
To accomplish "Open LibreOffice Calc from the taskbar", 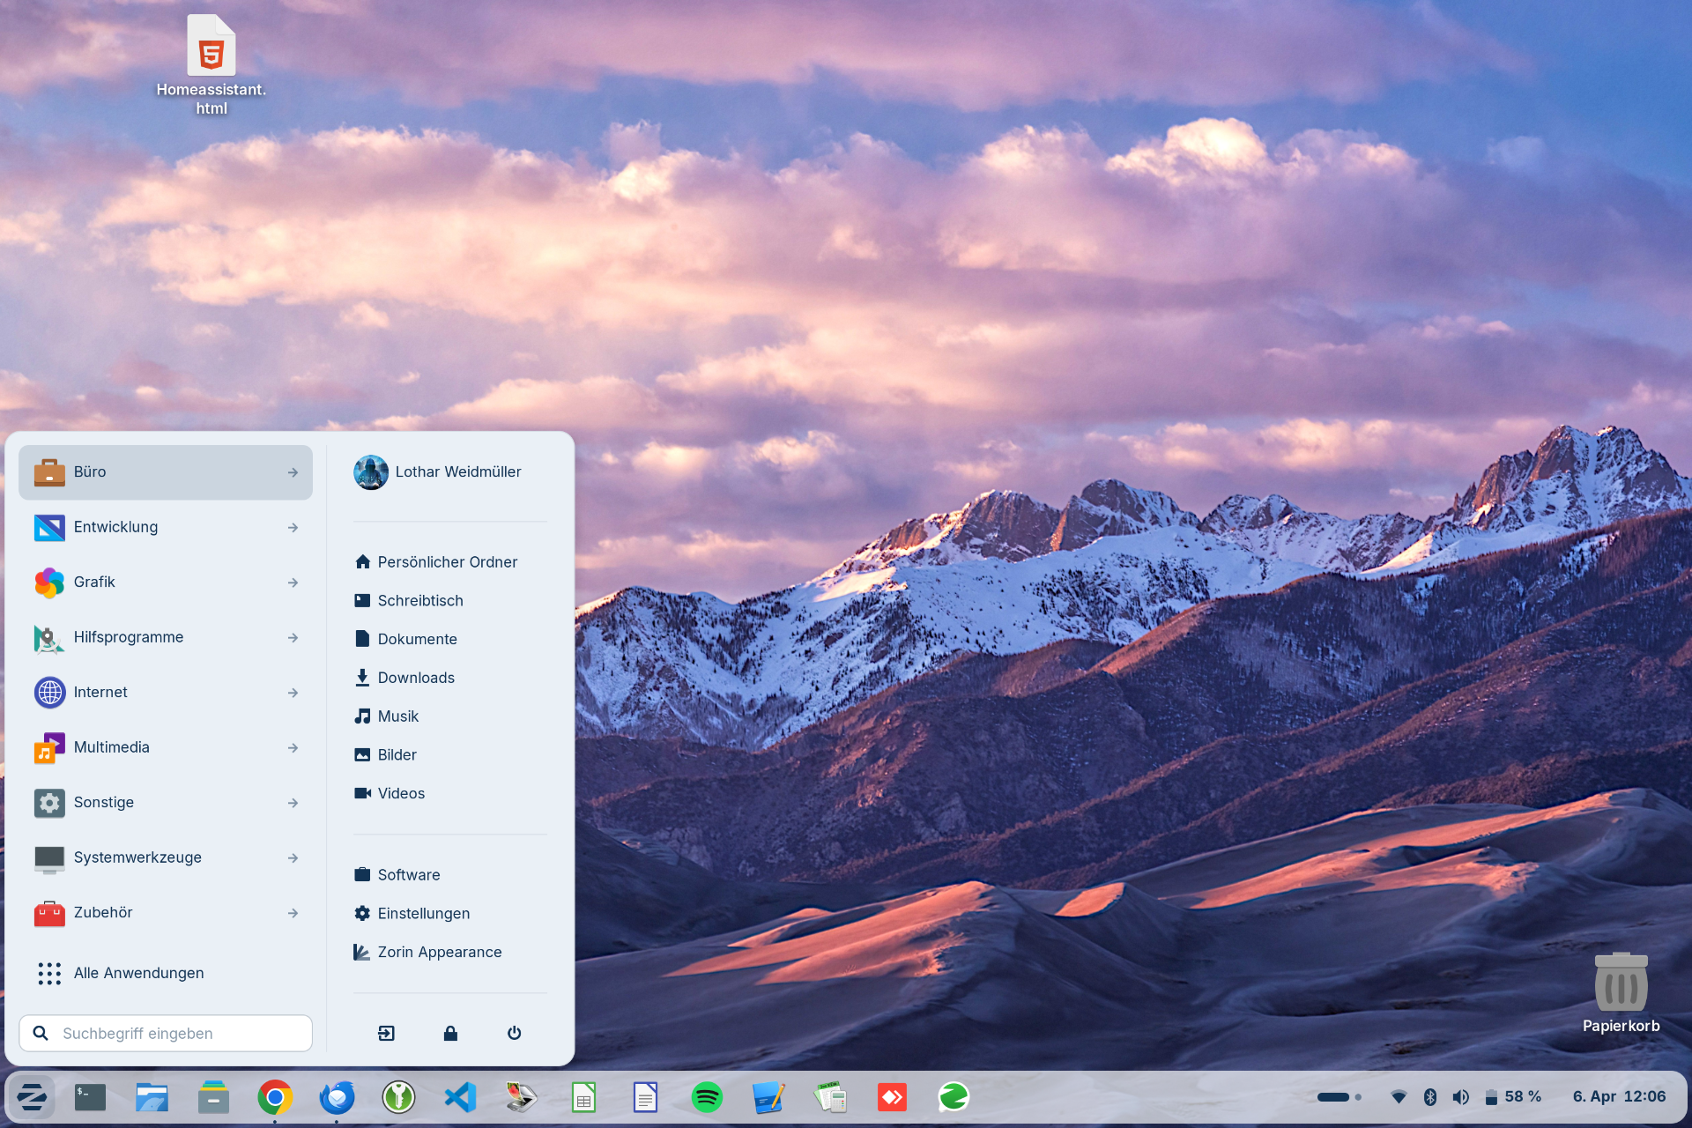I will [583, 1097].
